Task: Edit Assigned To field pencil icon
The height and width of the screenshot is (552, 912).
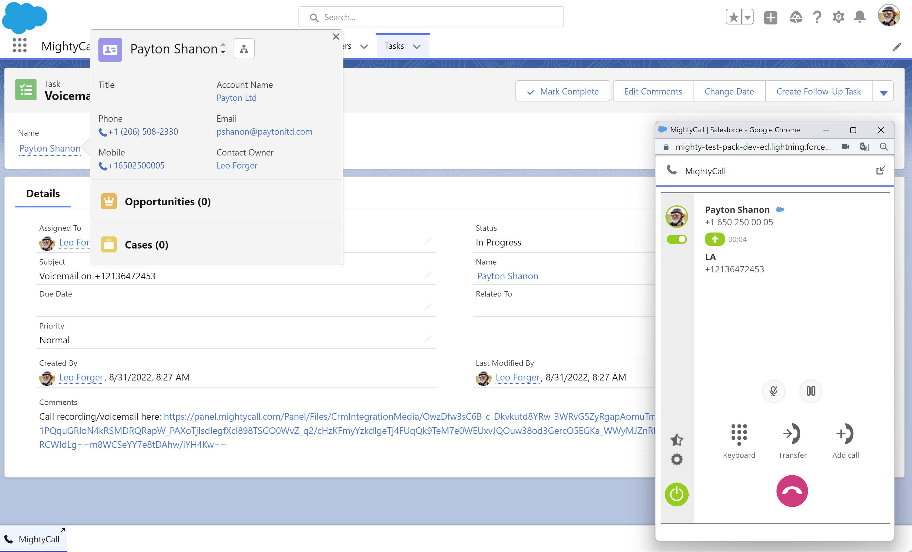Action: coord(428,241)
